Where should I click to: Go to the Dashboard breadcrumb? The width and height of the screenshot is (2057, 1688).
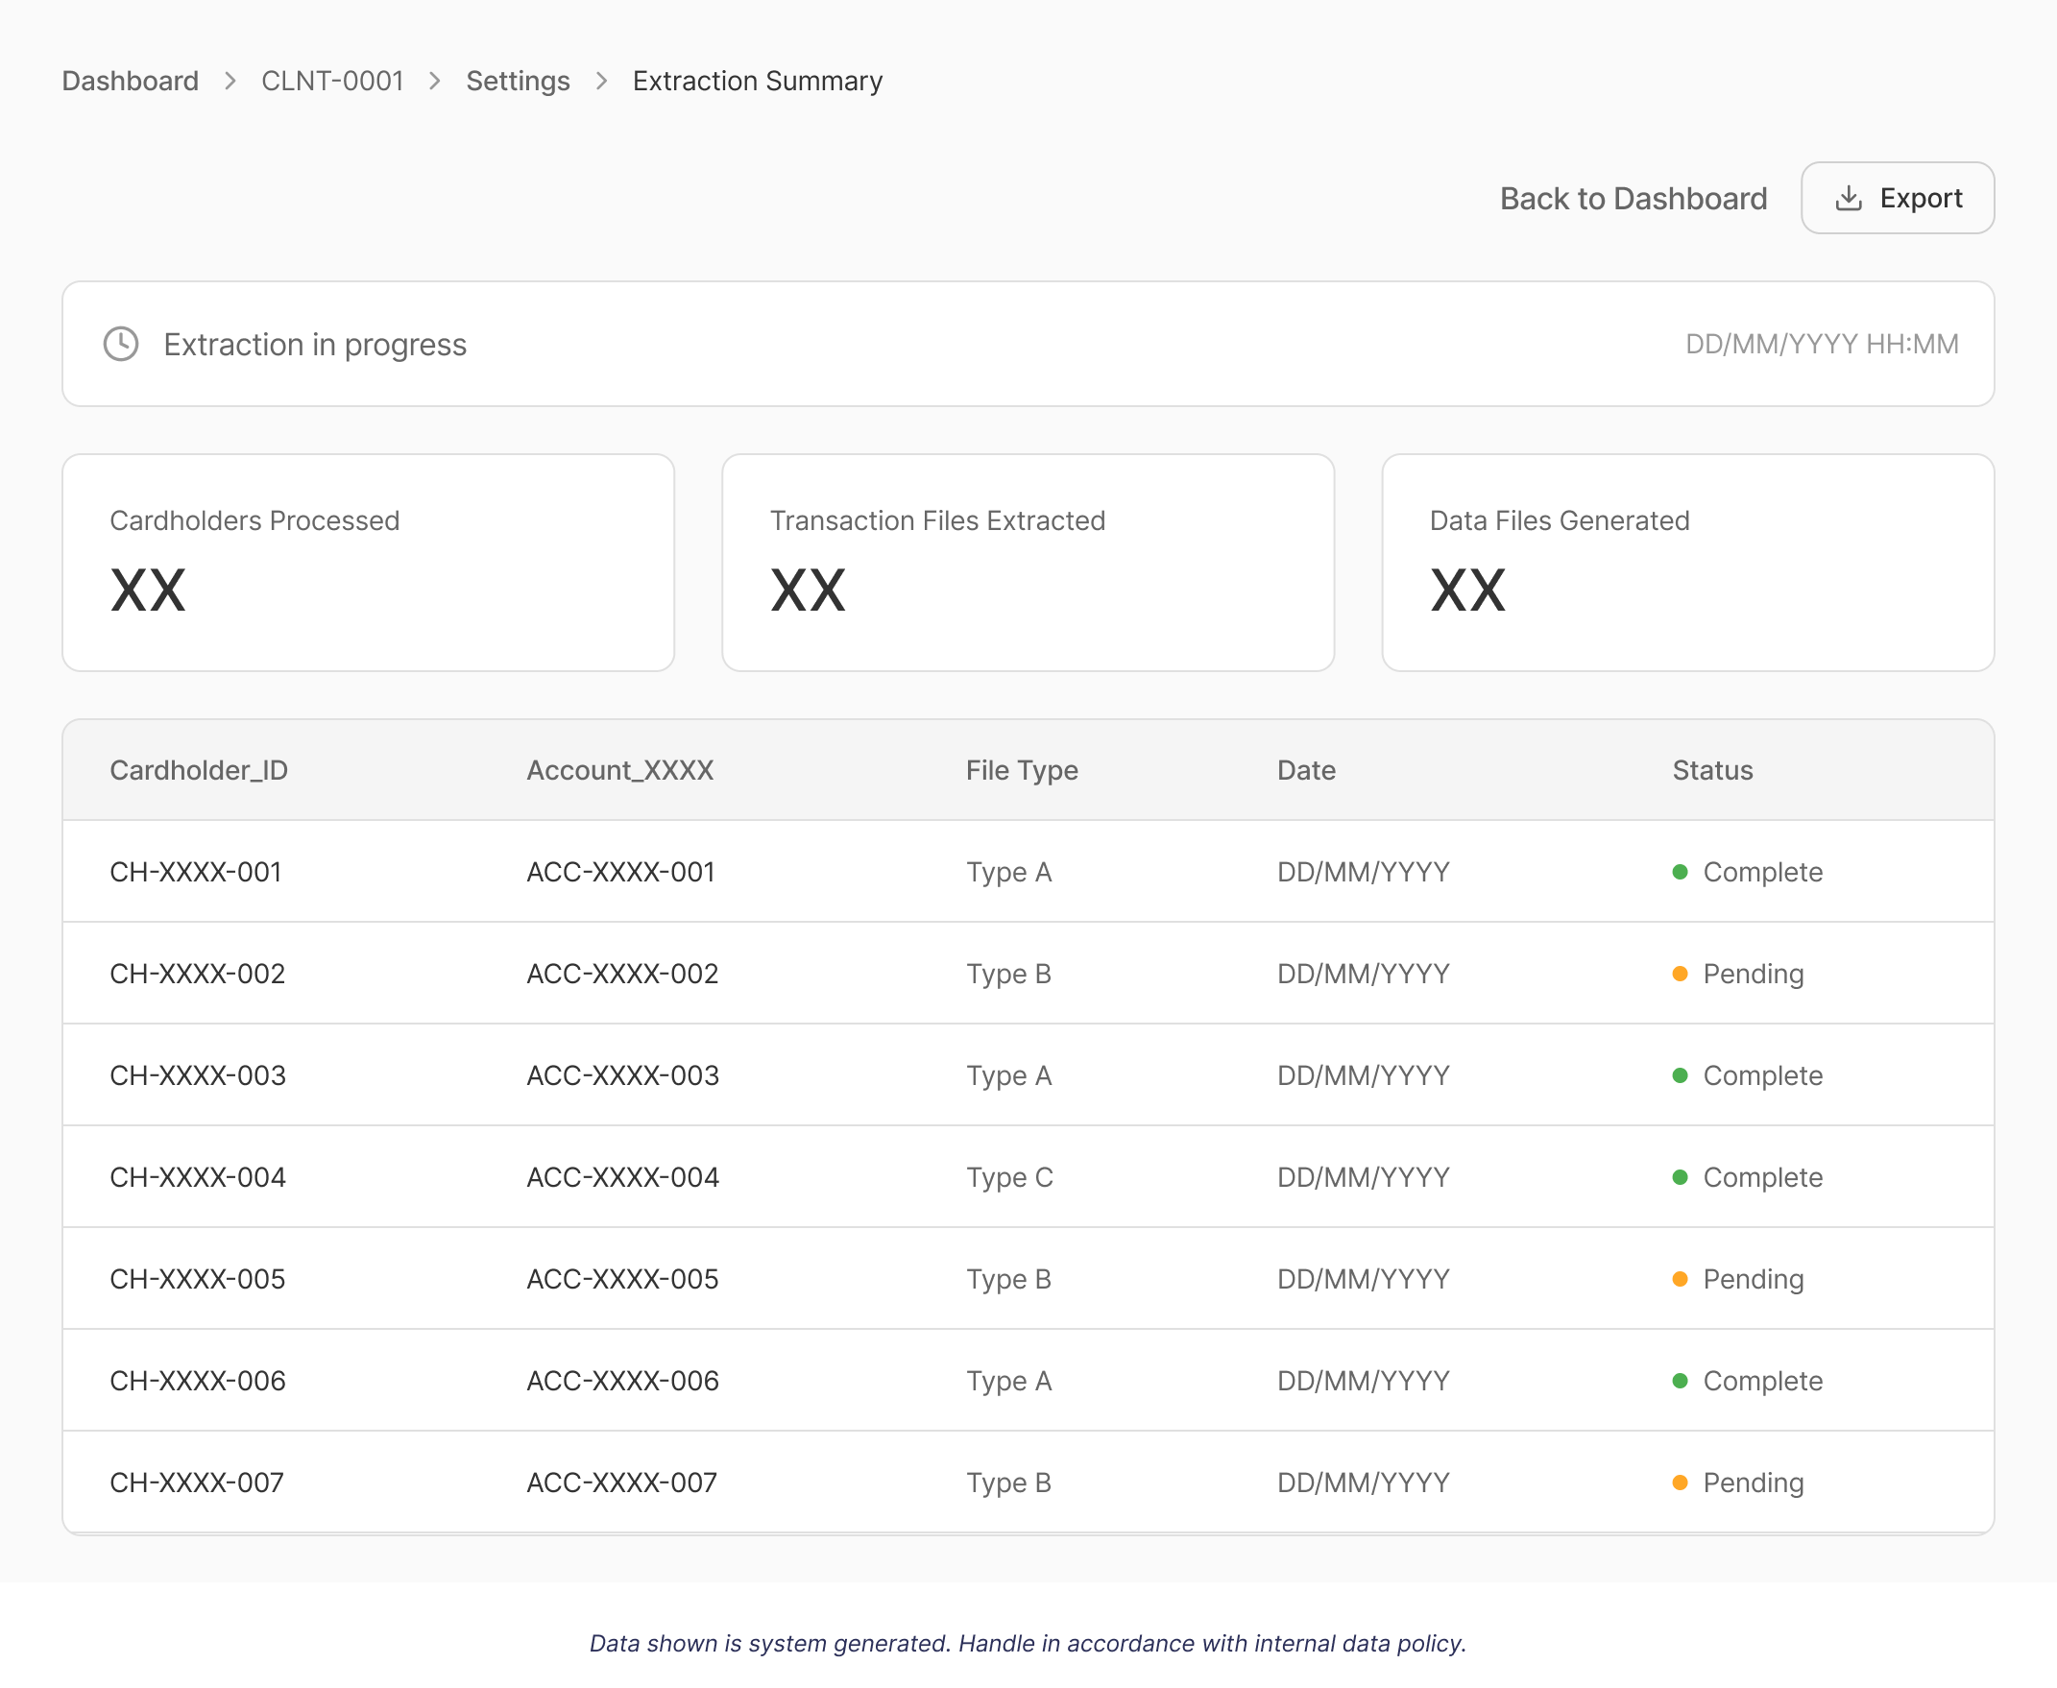coord(131,81)
